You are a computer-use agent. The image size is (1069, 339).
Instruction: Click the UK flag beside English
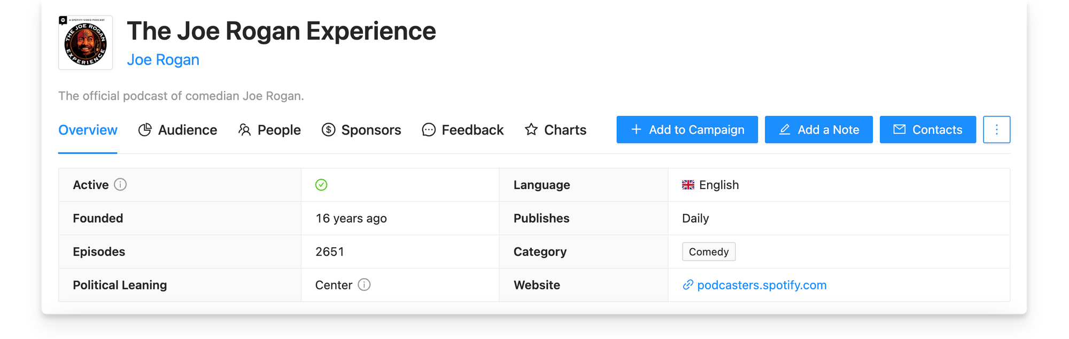[x=688, y=185]
